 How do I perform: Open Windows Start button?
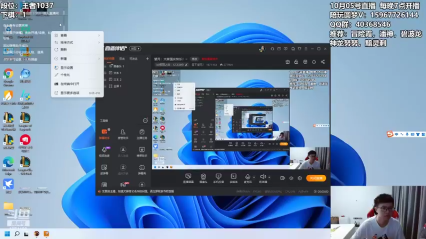pyautogui.click(x=7, y=234)
